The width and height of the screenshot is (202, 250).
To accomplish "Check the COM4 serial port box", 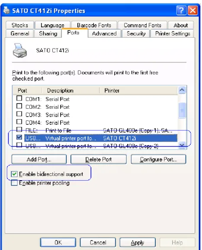I will coord(19,122).
